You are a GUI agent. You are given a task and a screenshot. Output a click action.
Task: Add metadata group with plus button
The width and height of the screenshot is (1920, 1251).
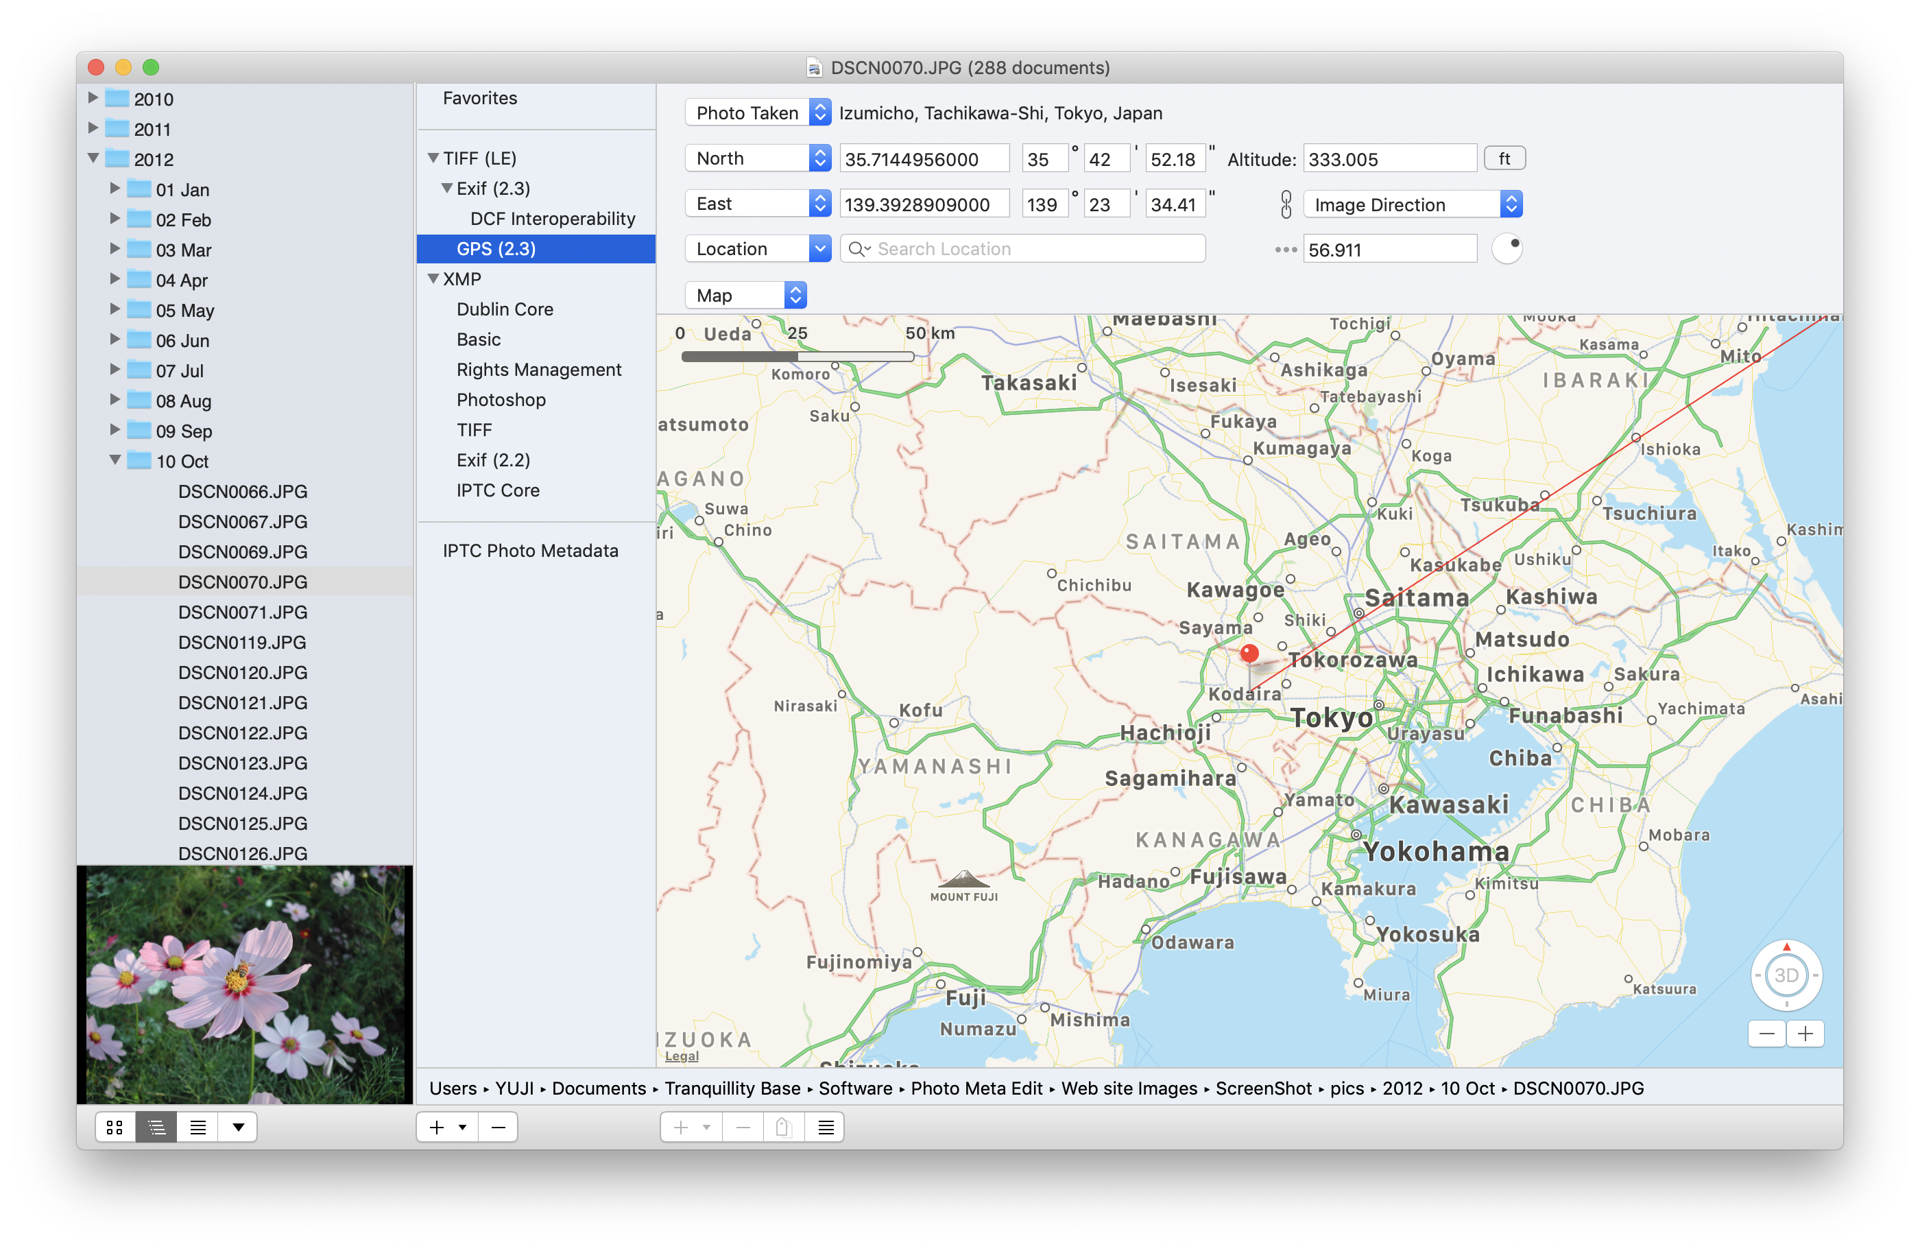[436, 1127]
